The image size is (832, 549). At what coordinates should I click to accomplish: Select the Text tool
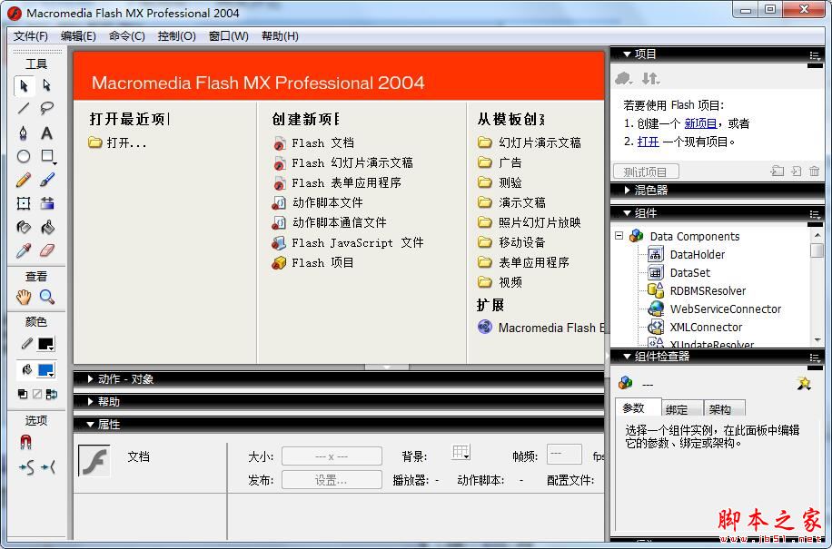pyautogui.click(x=46, y=132)
